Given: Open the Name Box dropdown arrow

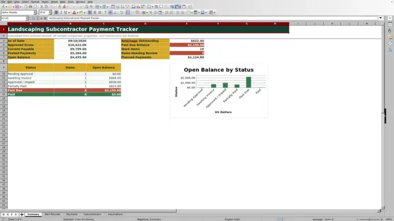Looking at the screenshot, I should pyautogui.click(x=27, y=18).
